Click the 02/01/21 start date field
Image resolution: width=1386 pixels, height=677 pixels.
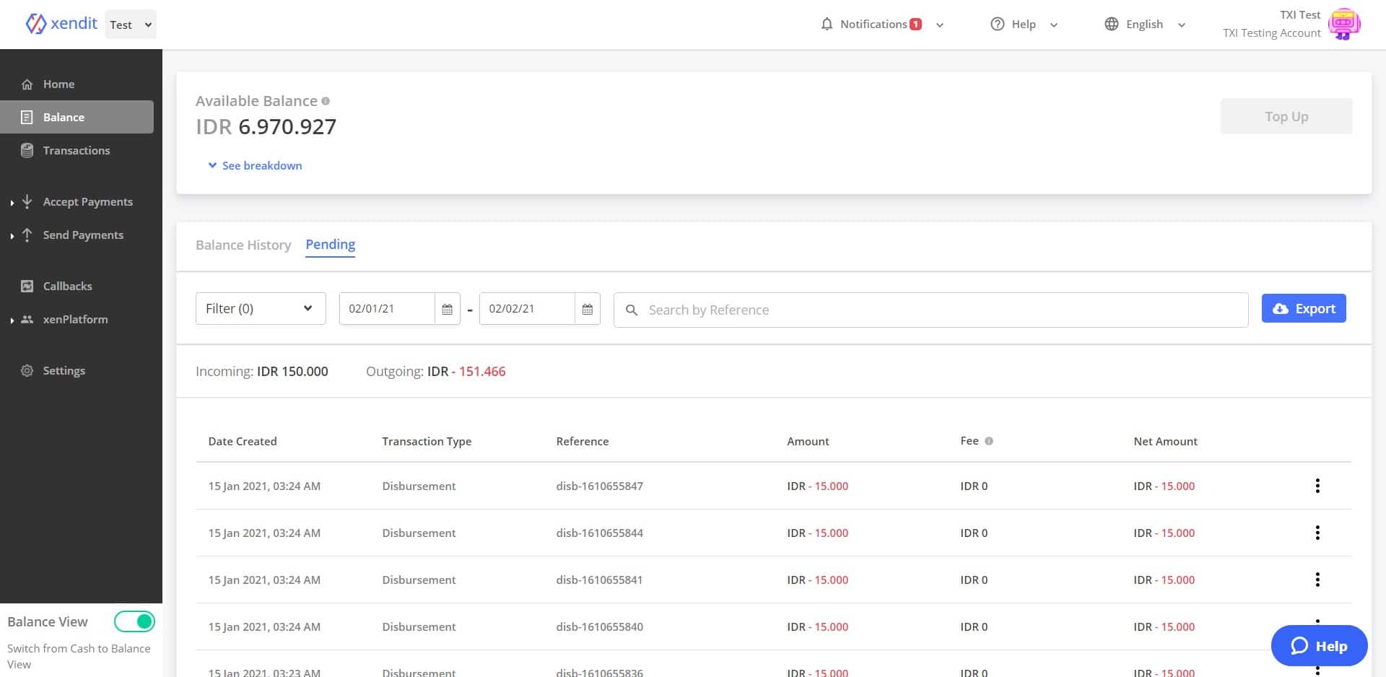pos(387,309)
